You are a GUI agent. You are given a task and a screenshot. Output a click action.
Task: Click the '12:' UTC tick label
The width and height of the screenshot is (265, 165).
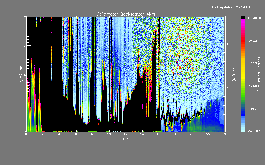click(x=126, y=134)
